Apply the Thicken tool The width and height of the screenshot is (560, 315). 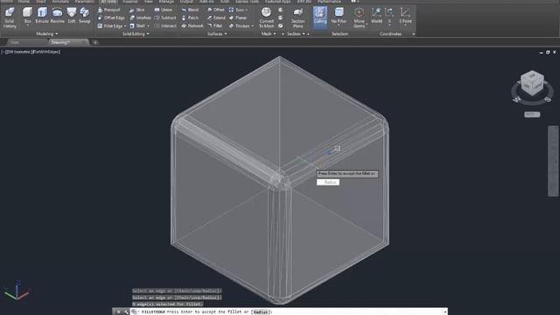[239, 26]
